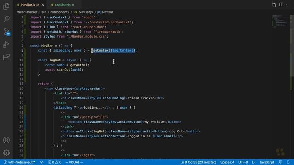
Task: Click NavBar.js in the breadcrumb
Action: [x=84, y=12]
